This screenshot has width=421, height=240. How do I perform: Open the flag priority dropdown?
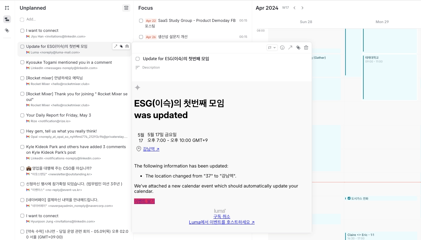pyautogui.click(x=272, y=47)
